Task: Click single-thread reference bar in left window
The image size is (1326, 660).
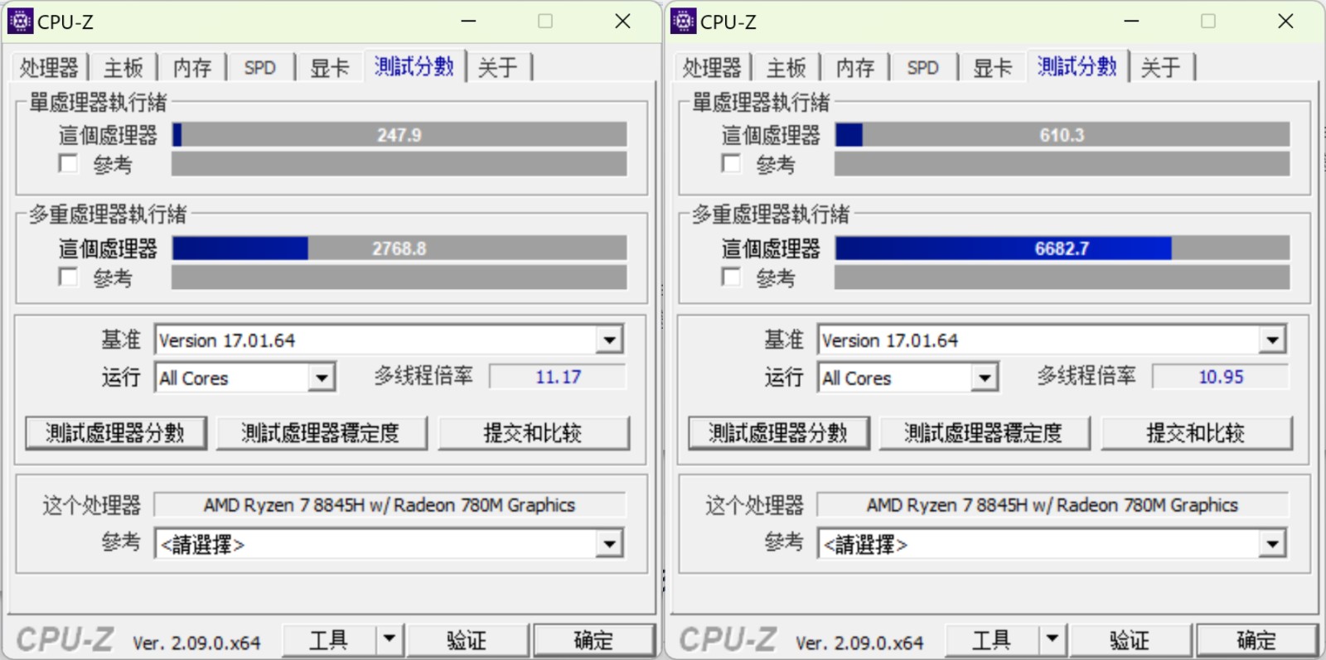Action: coord(399,164)
